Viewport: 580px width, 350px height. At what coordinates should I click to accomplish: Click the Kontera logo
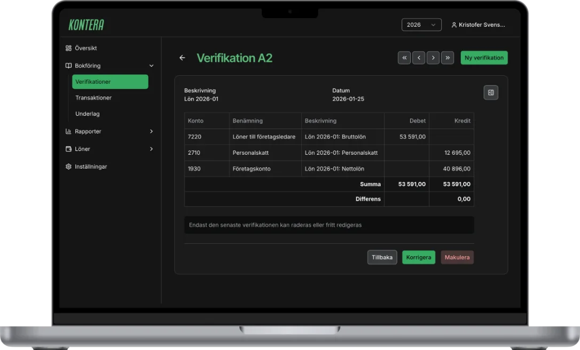[x=86, y=25]
